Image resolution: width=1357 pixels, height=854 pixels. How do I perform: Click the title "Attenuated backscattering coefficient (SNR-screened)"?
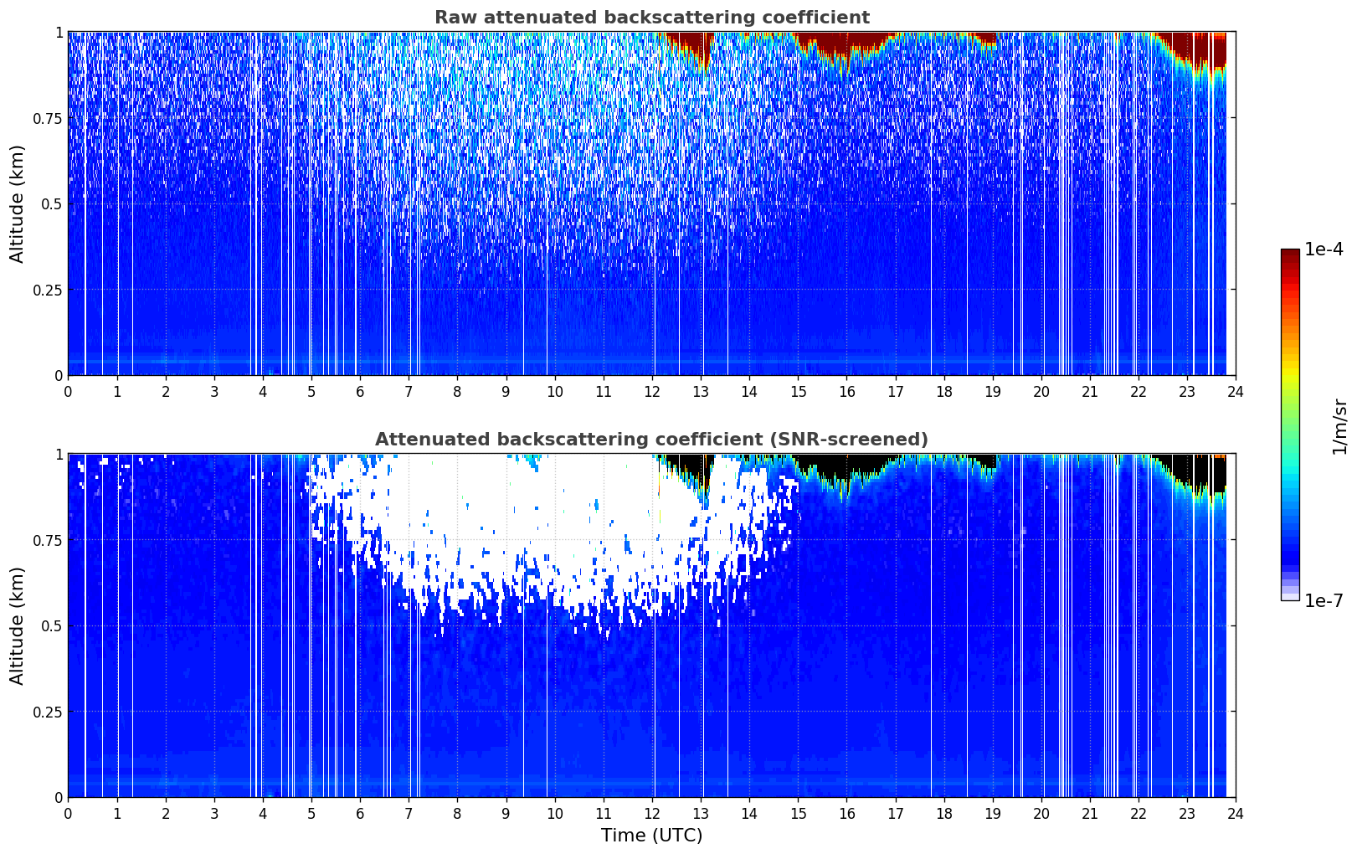651,440
